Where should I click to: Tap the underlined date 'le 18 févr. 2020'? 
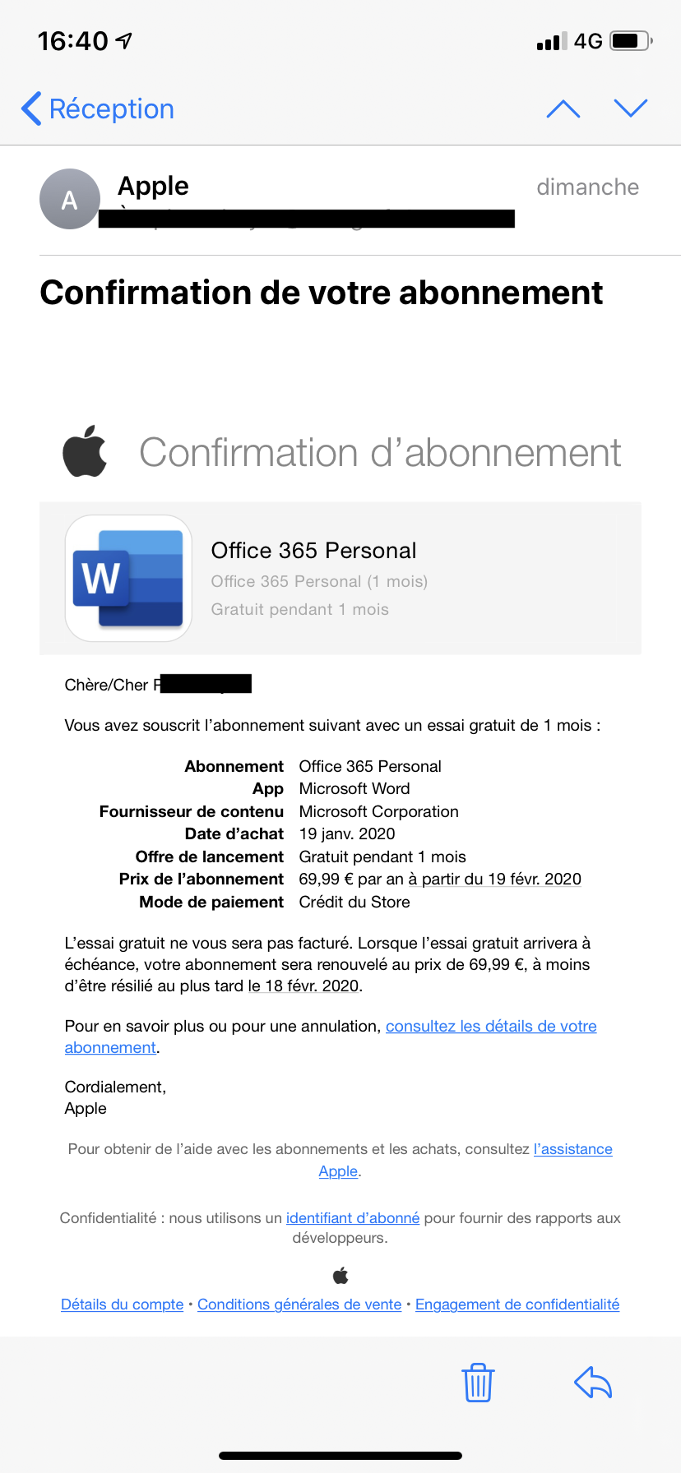pos(303,986)
